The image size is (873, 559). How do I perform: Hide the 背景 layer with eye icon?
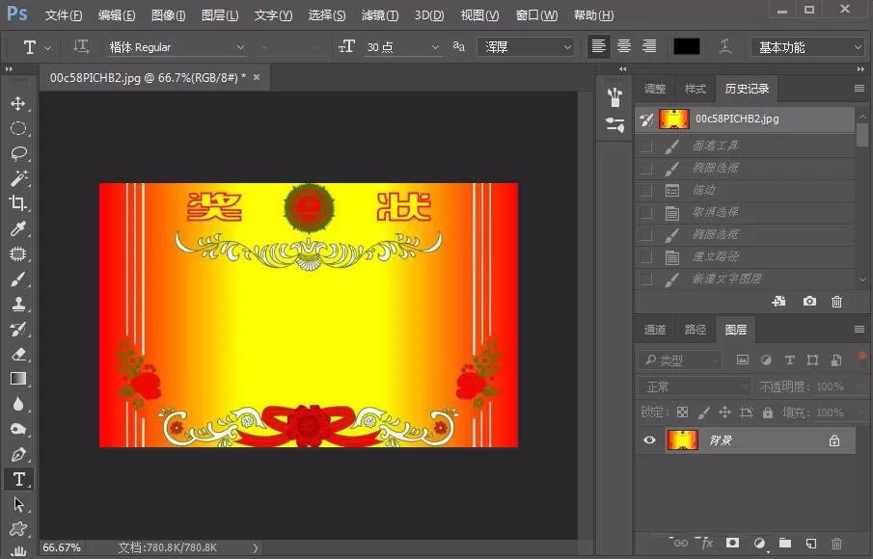pos(649,440)
